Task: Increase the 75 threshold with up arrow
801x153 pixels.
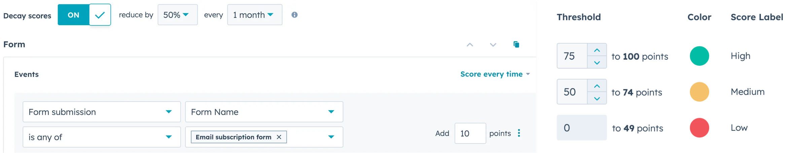Action: (x=597, y=50)
